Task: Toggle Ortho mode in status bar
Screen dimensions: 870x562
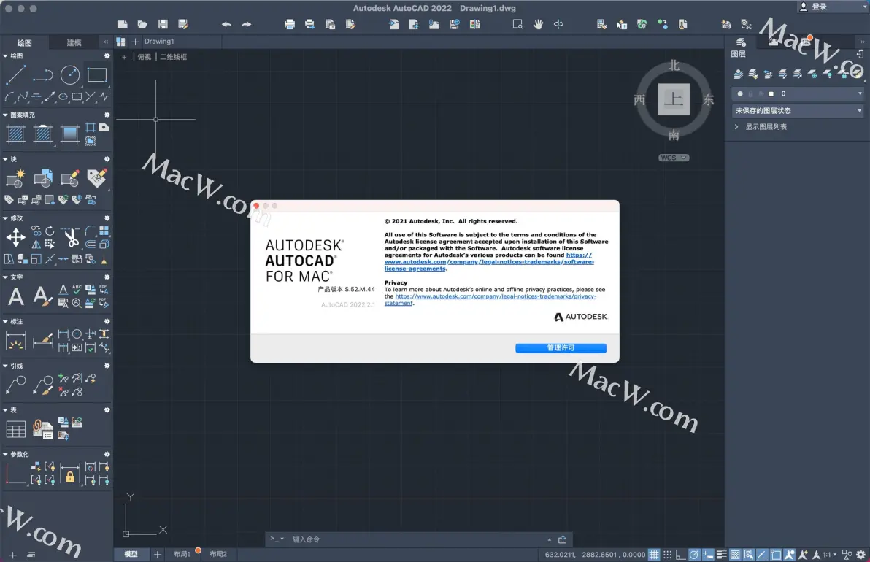Action: tap(681, 554)
